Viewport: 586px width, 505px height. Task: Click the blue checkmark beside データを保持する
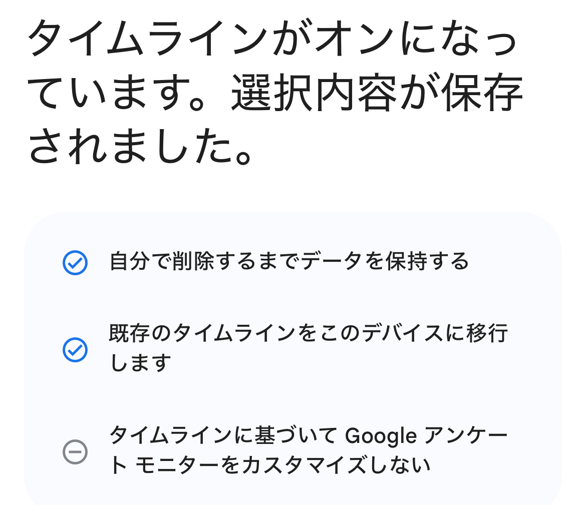(75, 263)
